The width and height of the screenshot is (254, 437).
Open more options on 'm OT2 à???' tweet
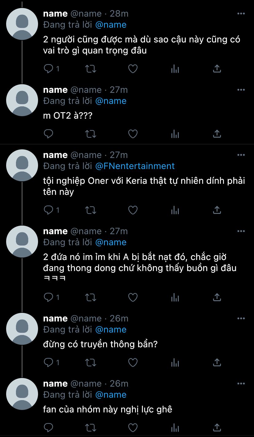(x=241, y=90)
